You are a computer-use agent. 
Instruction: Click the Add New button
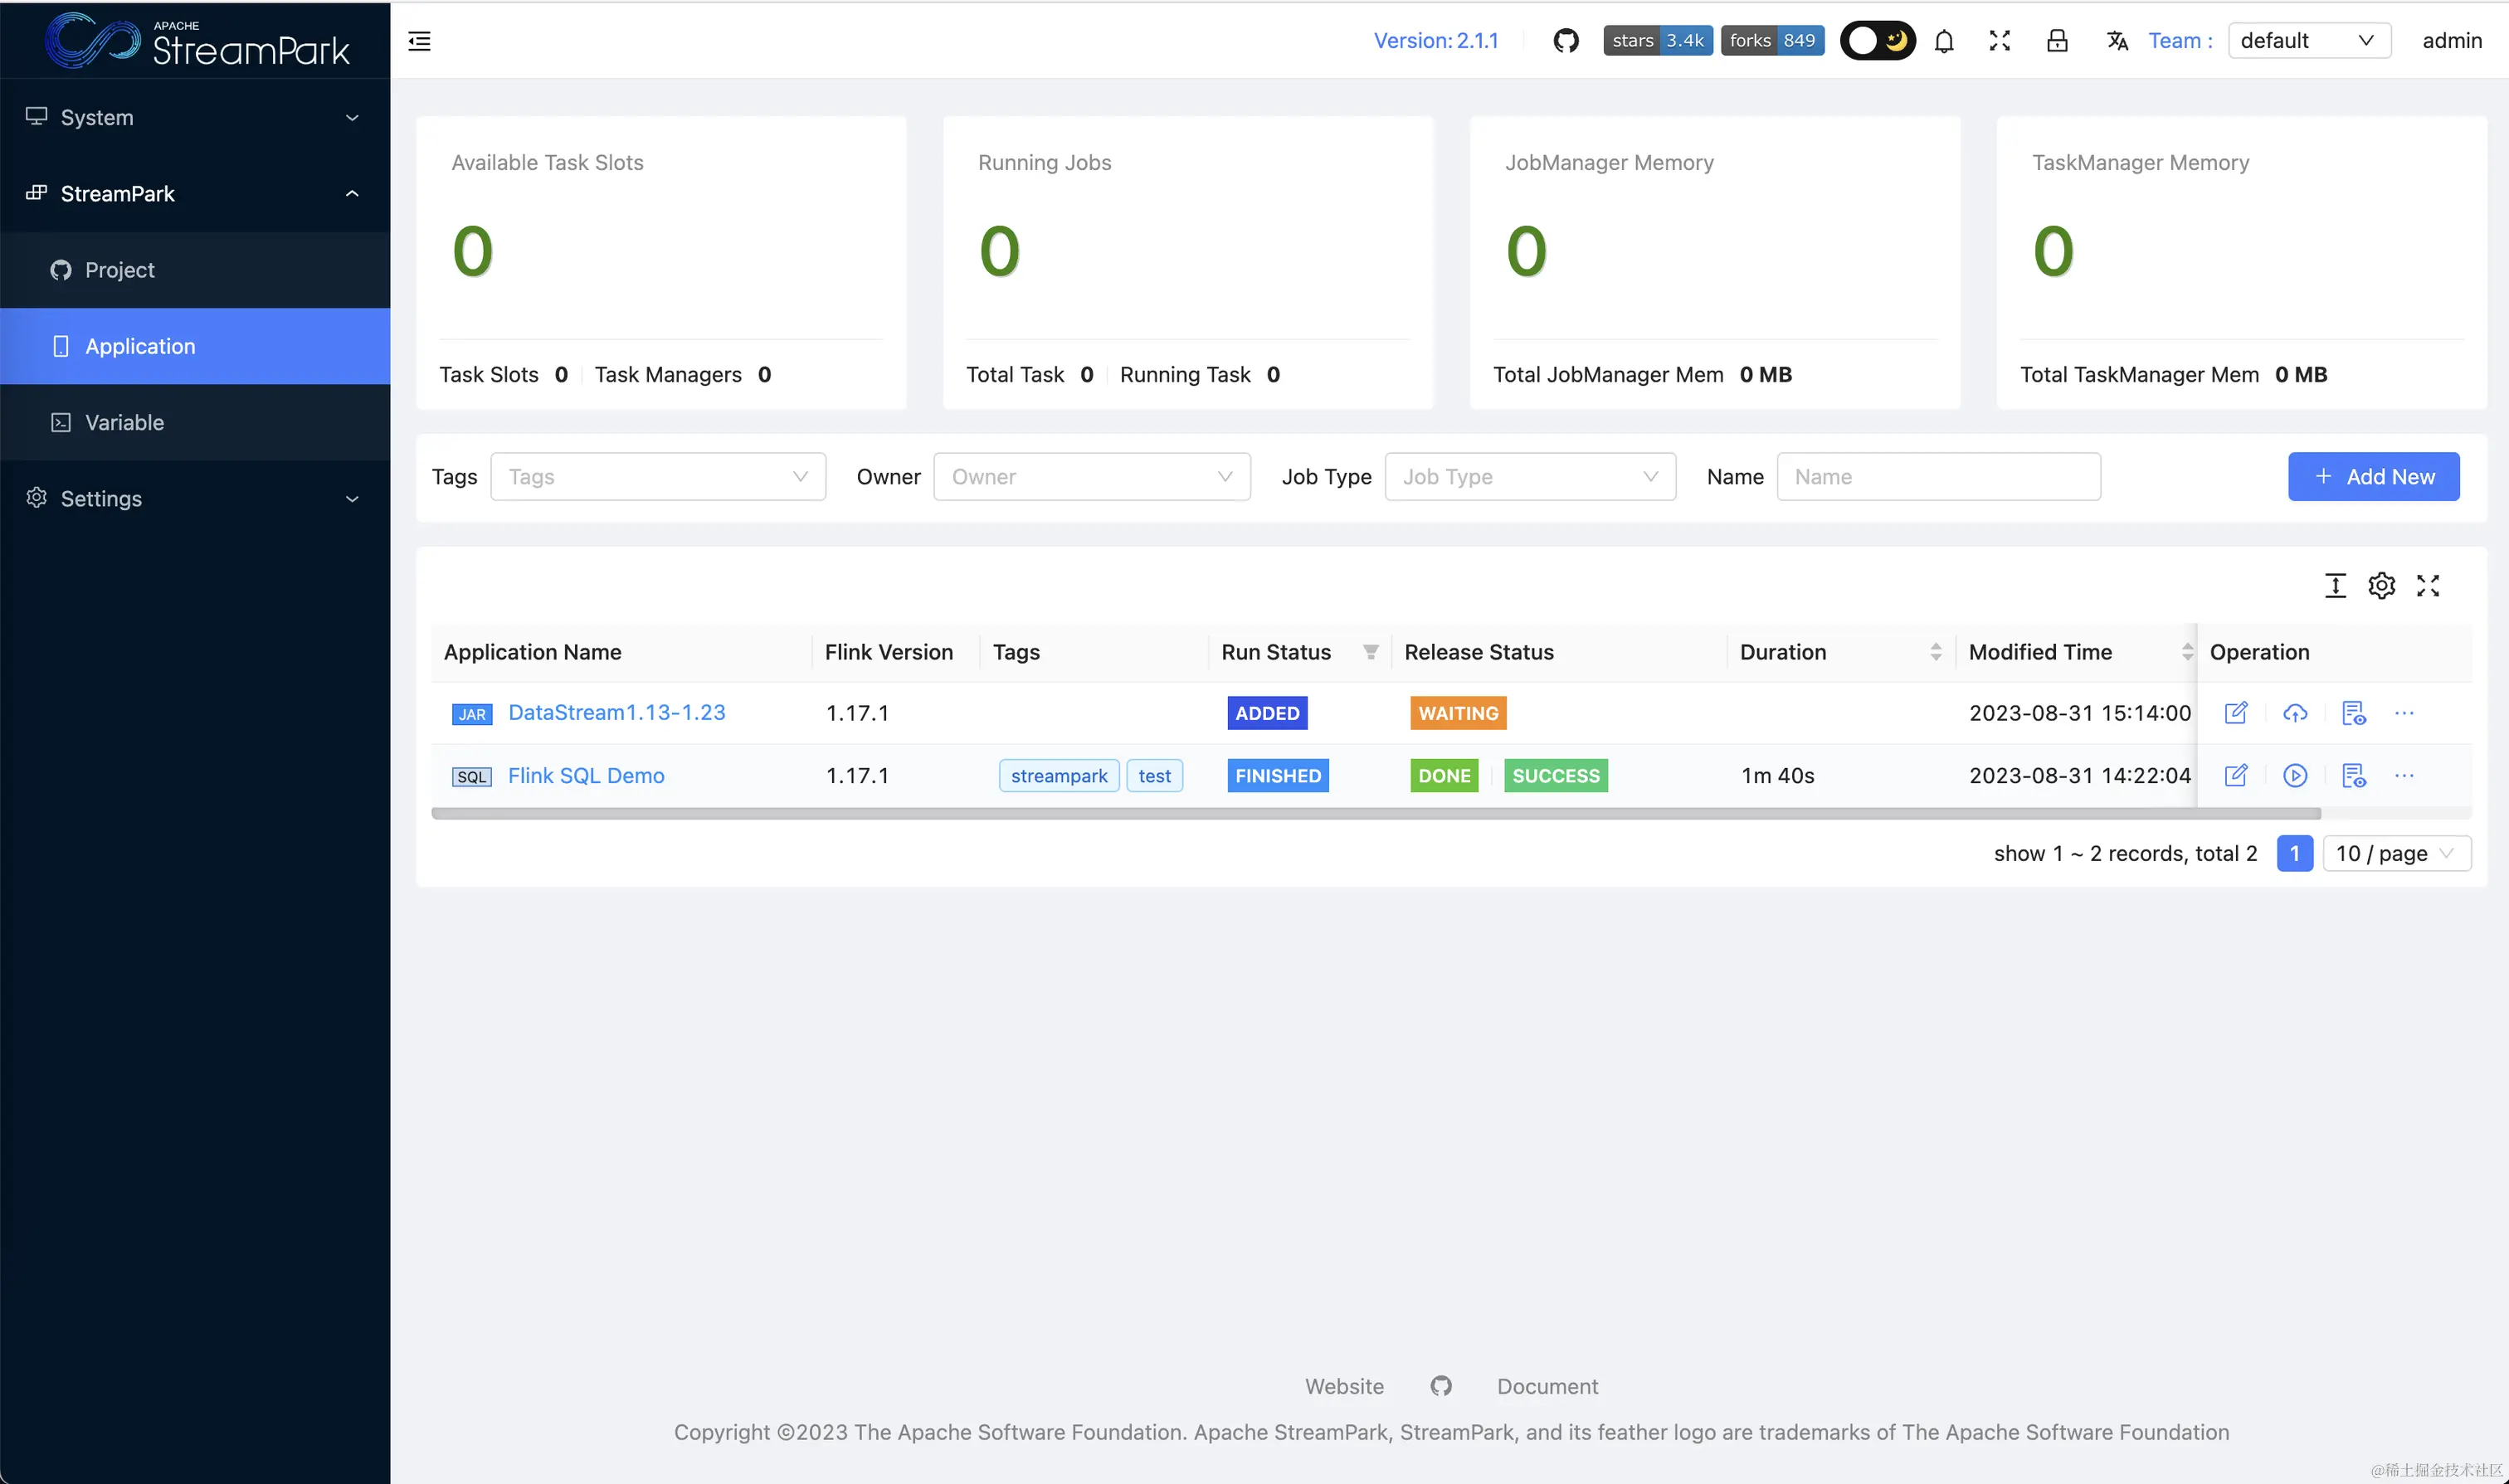click(x=2372, y=477)
